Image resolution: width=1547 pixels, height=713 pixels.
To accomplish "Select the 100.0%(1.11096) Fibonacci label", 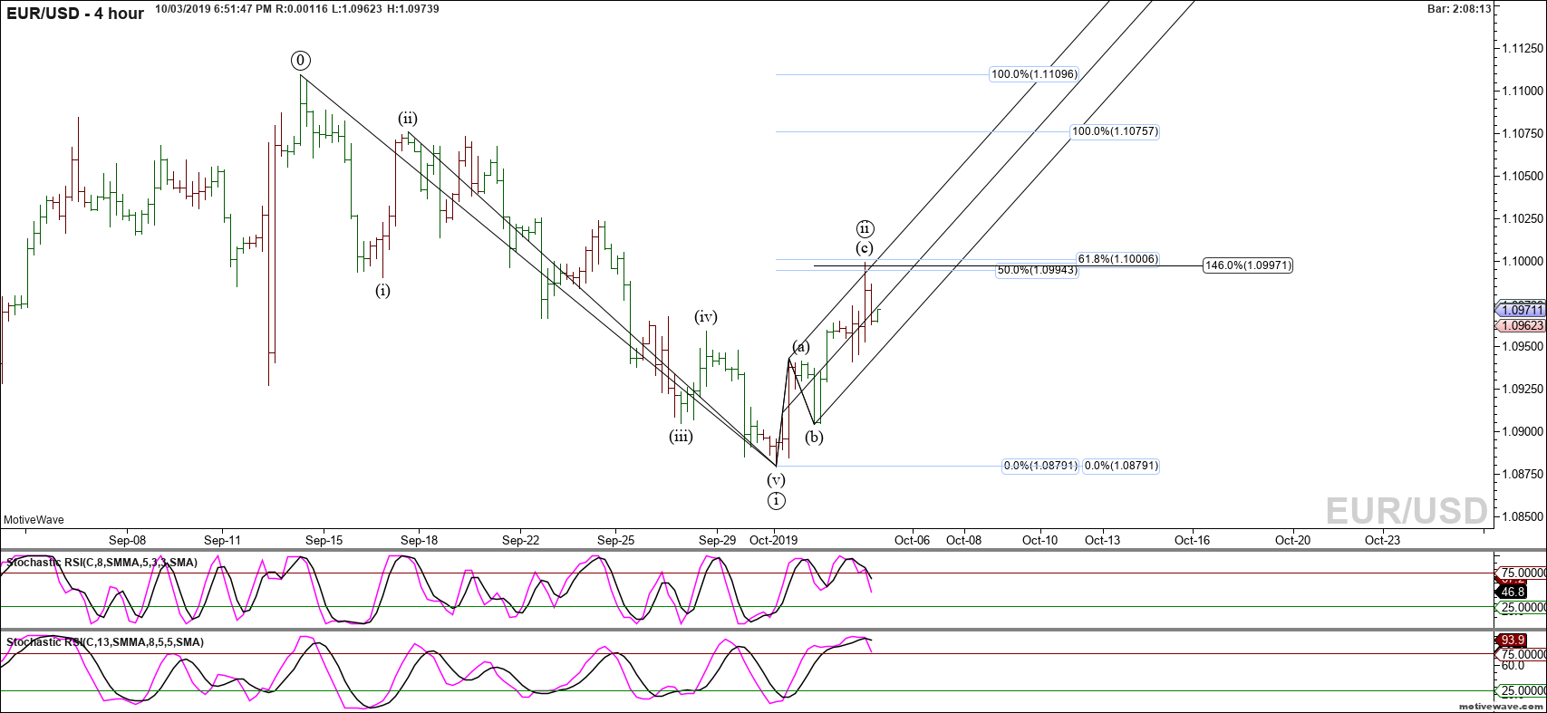I will coord(1034,74).
